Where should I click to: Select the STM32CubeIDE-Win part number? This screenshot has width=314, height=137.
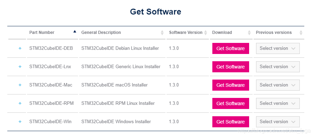[x=50, y=122]
